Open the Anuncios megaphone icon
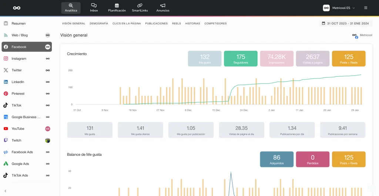The image size is (379, 196). tap(163, 6)
